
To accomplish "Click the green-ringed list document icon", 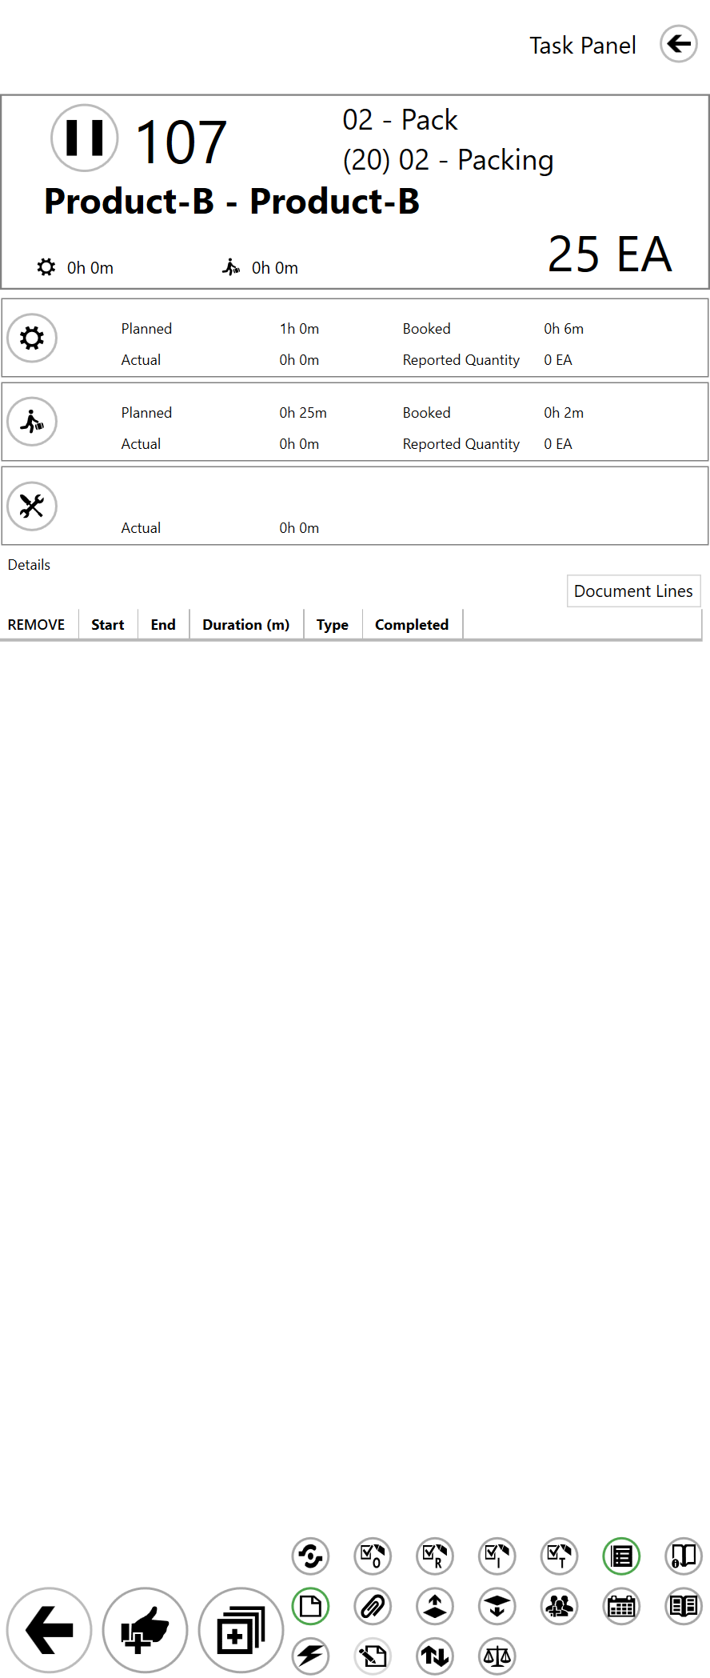I will tap(621, 1556).
